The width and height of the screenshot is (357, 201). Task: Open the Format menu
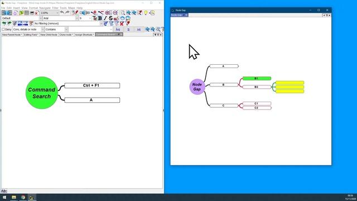[33, 8]
